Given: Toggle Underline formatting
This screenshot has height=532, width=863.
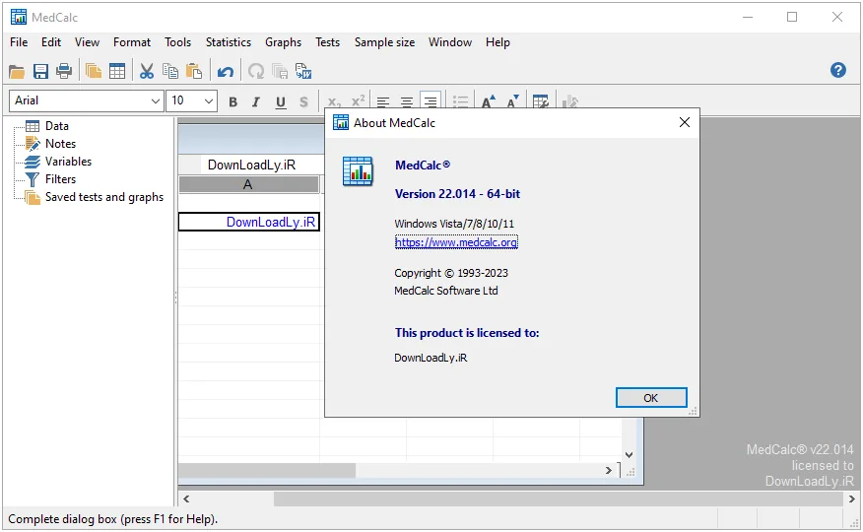Looking at the screenshot, I should coord(281,101).
